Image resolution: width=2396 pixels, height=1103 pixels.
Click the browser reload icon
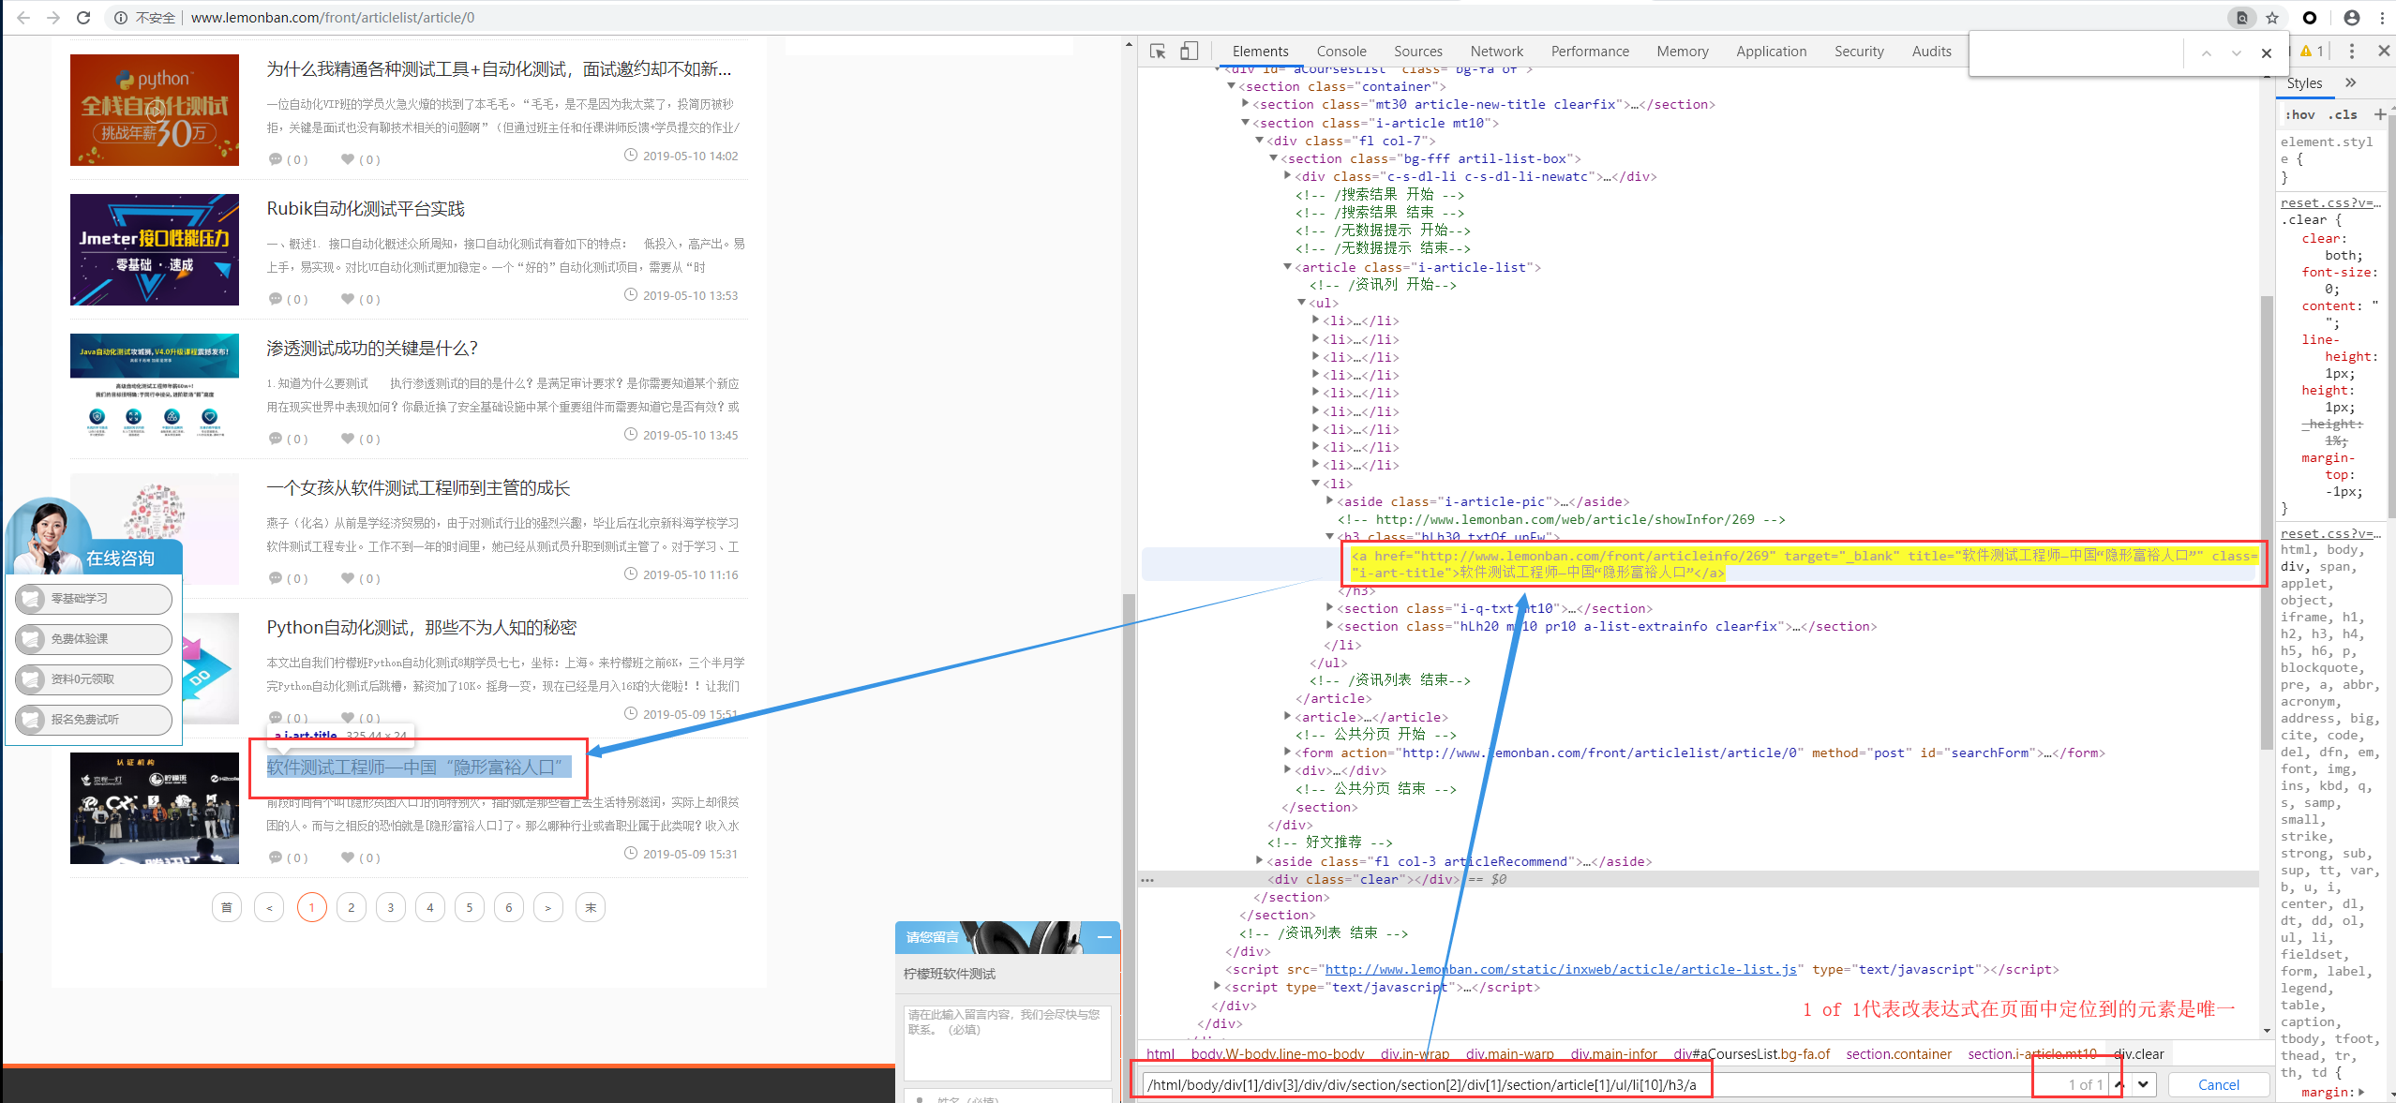[x=83, y=18]
